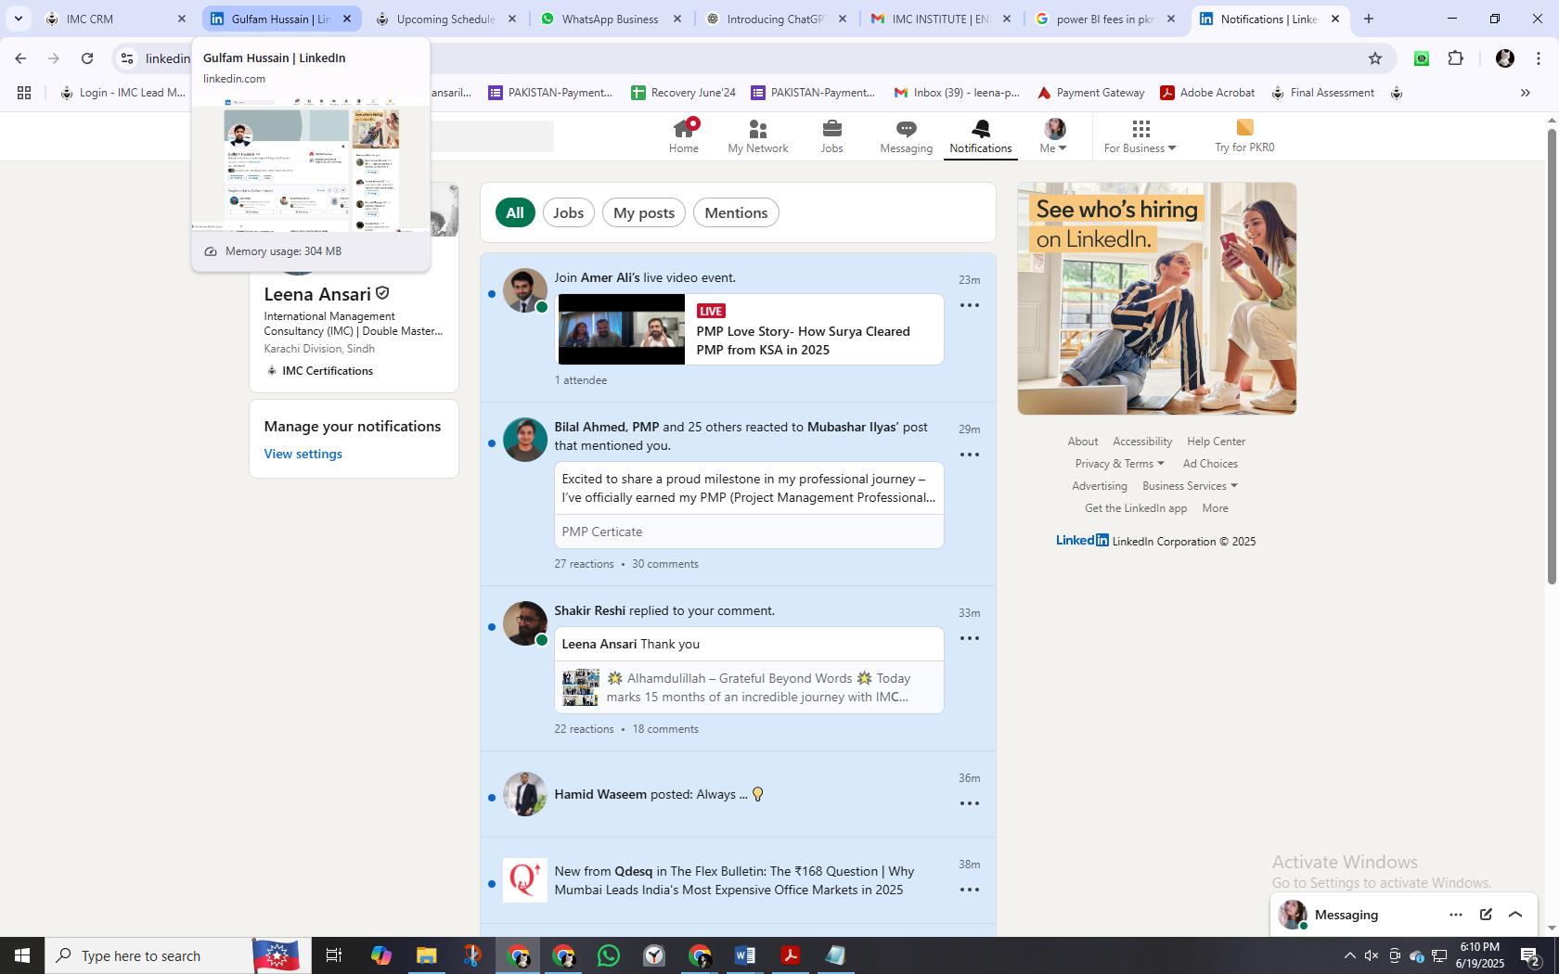The height and width of the screenshot is (974, 1559).
Task: Switch to Introducing ChatGPT tab
Action: click(x=775, y=19)
